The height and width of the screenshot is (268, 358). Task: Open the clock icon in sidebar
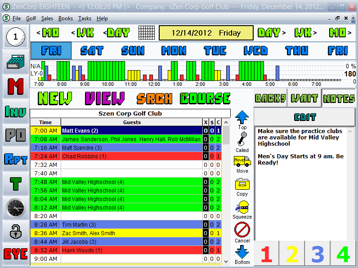[x=16, y=208]
